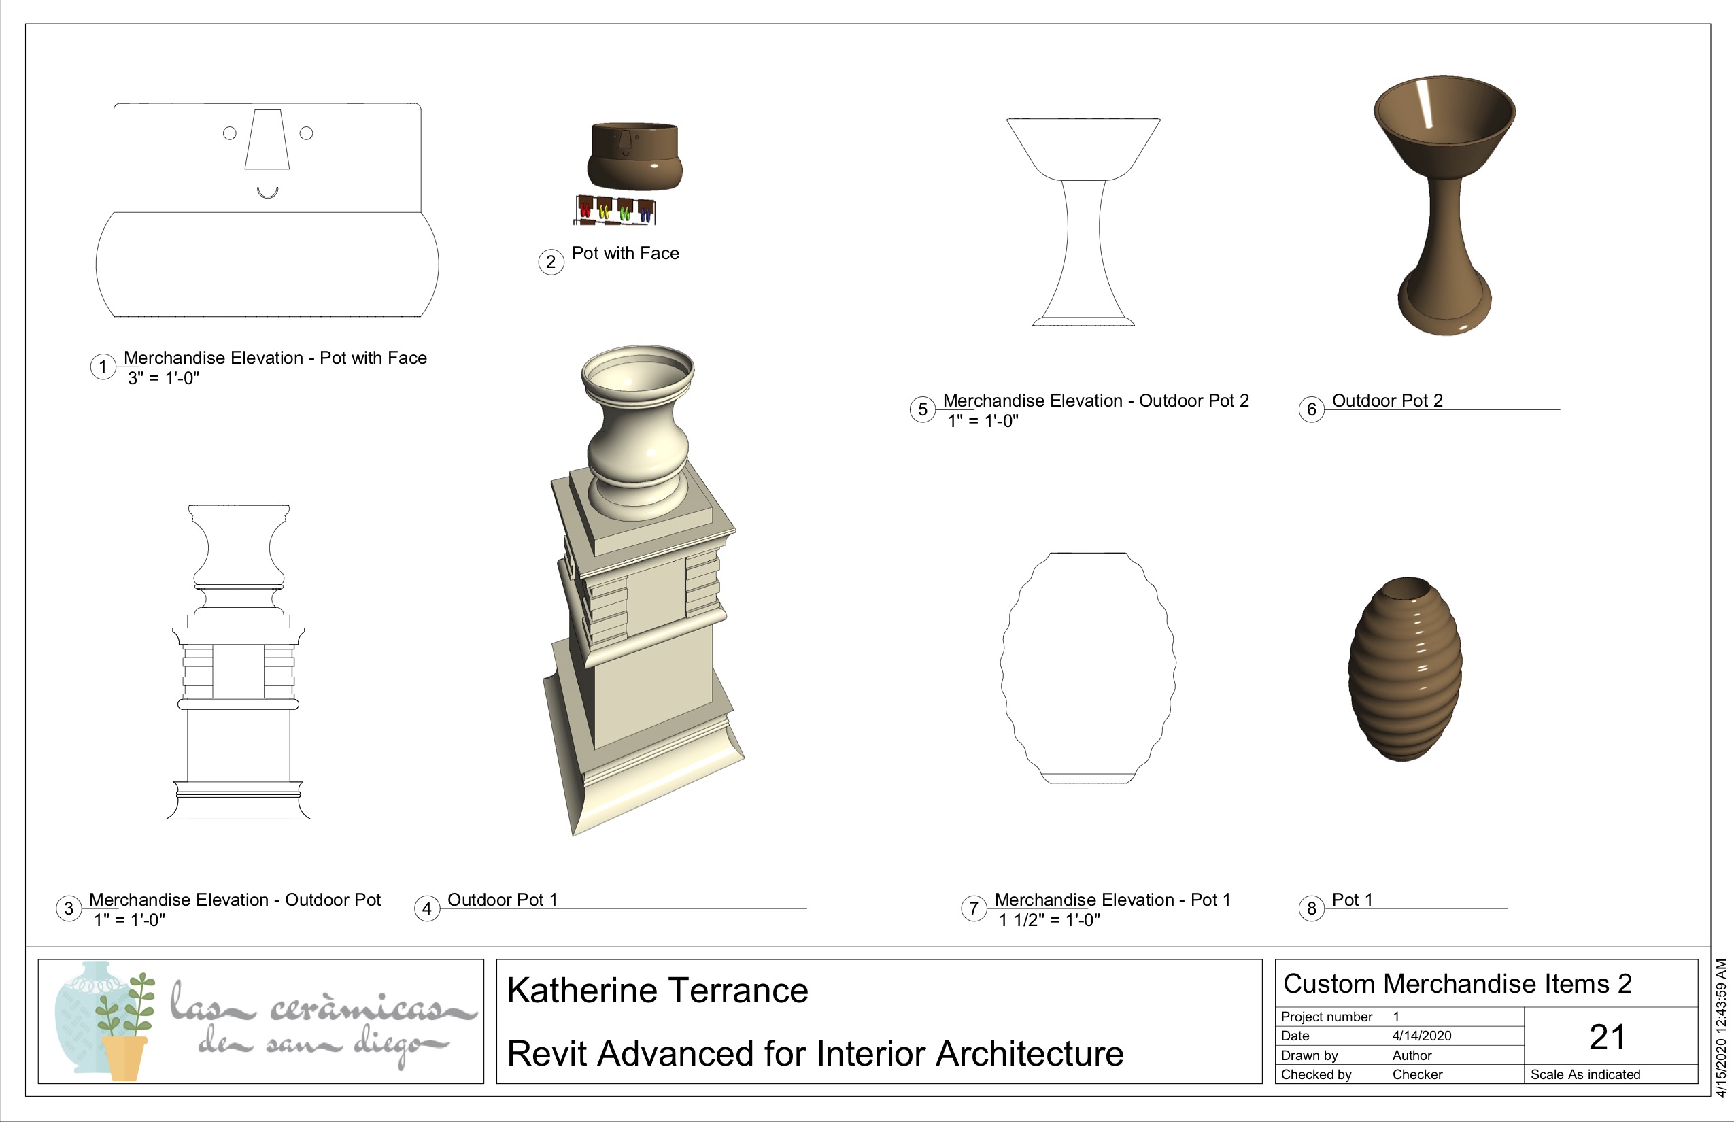This screenshot has width=1734, height=1122.
Task: Click Merchandise Elevation - Pot 1 view title
Action: pos(1112,900)
